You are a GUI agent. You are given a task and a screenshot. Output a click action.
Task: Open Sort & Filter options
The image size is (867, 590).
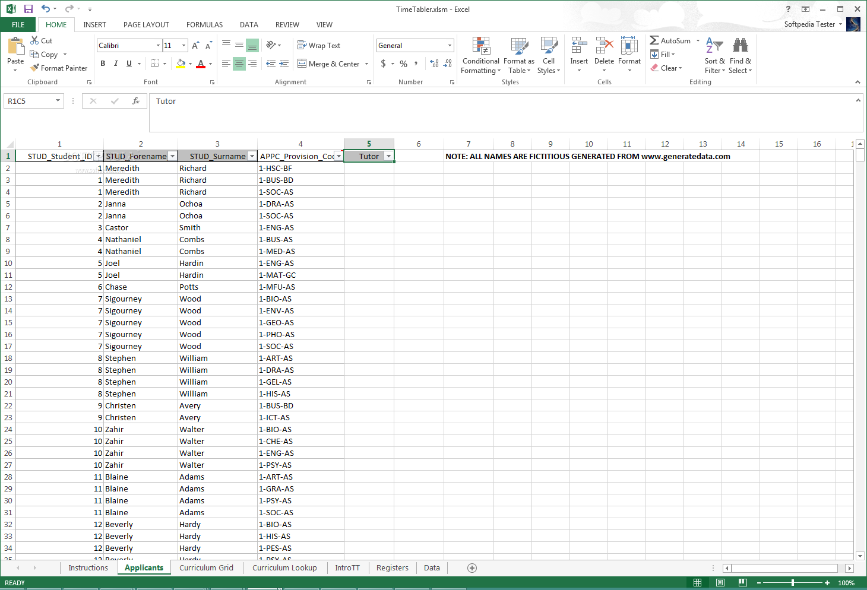(x=714, y=55)
